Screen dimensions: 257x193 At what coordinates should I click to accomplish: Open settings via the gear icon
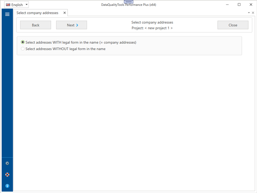click(7, 163)
